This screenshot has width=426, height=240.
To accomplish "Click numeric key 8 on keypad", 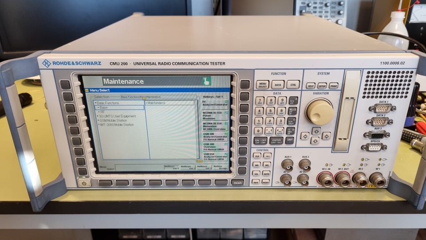I will [271, 101].
